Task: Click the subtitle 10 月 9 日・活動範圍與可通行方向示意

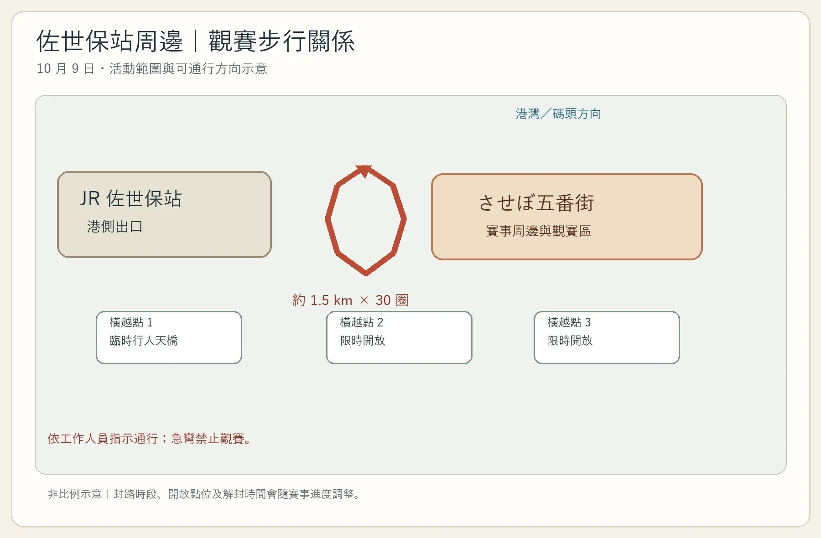Action: click(x=152, y=68)
